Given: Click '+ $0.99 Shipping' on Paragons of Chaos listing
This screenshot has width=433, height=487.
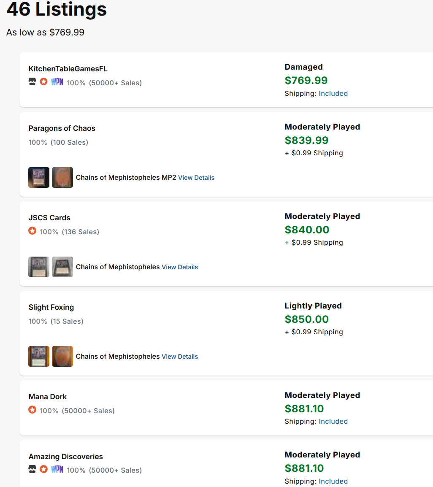Looking at the screenshot, I should pyautogui.click(x=314, y=153).
